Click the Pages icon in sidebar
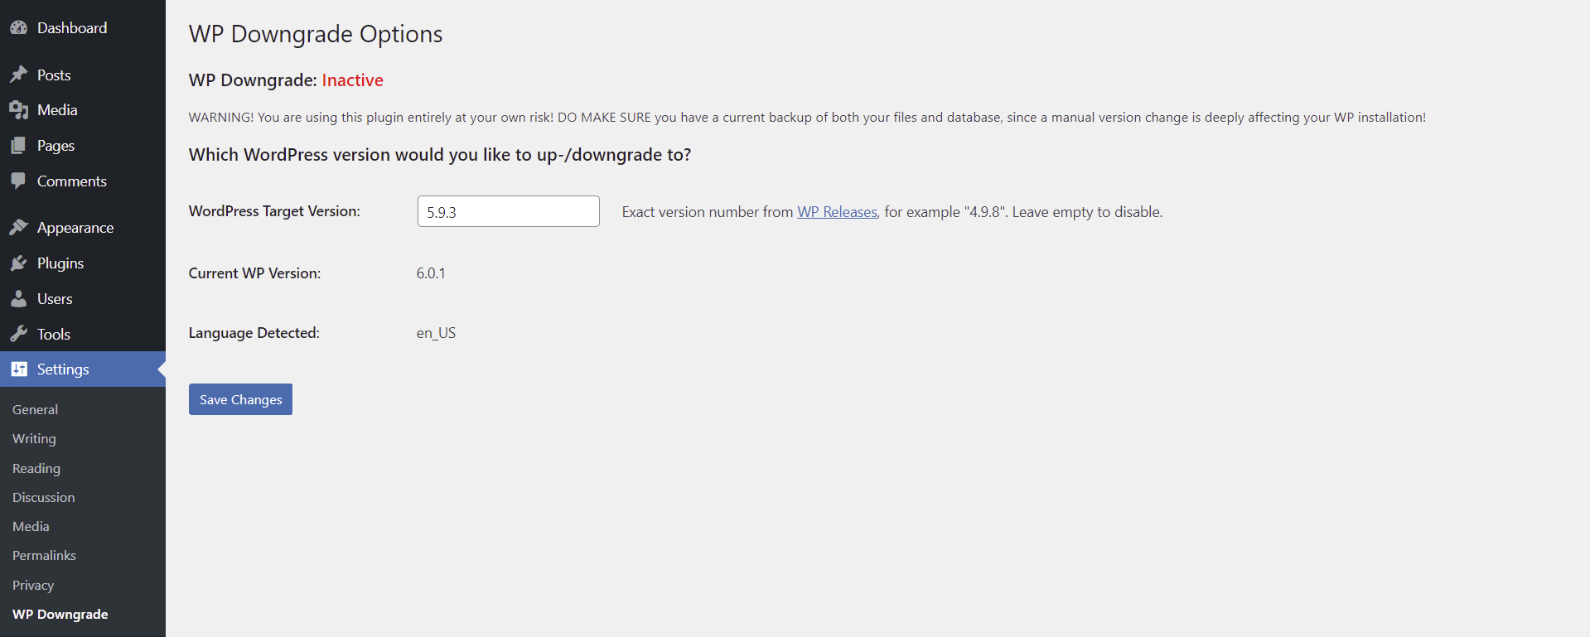 tap(20, 145)
